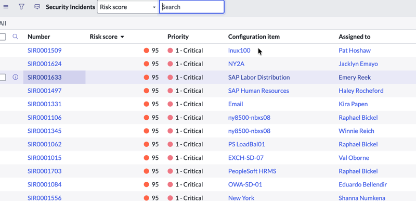Select the All breadcrumb filter

pyautogui.click(x=3, y=23)
